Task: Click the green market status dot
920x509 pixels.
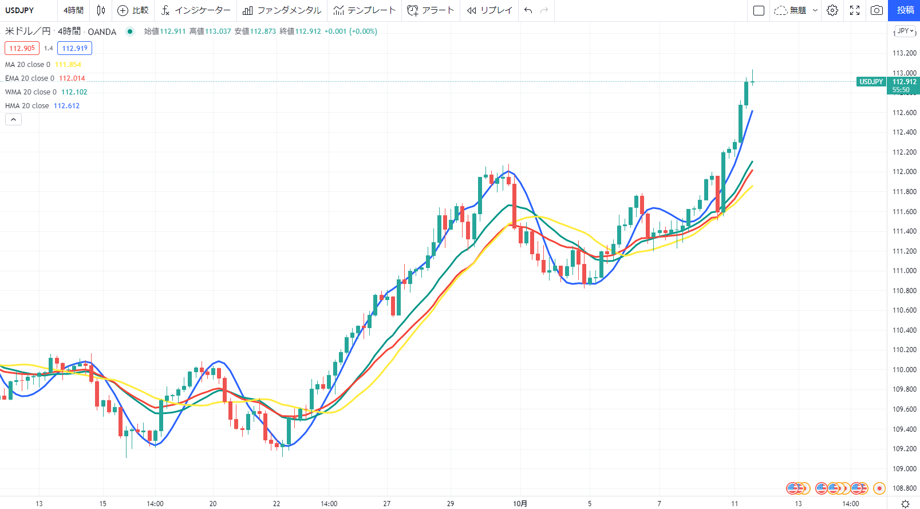Action: tap(130, 31)
